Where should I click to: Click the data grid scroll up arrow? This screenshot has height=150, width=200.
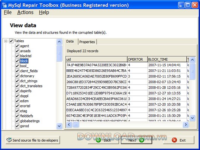tap(192, 60)
